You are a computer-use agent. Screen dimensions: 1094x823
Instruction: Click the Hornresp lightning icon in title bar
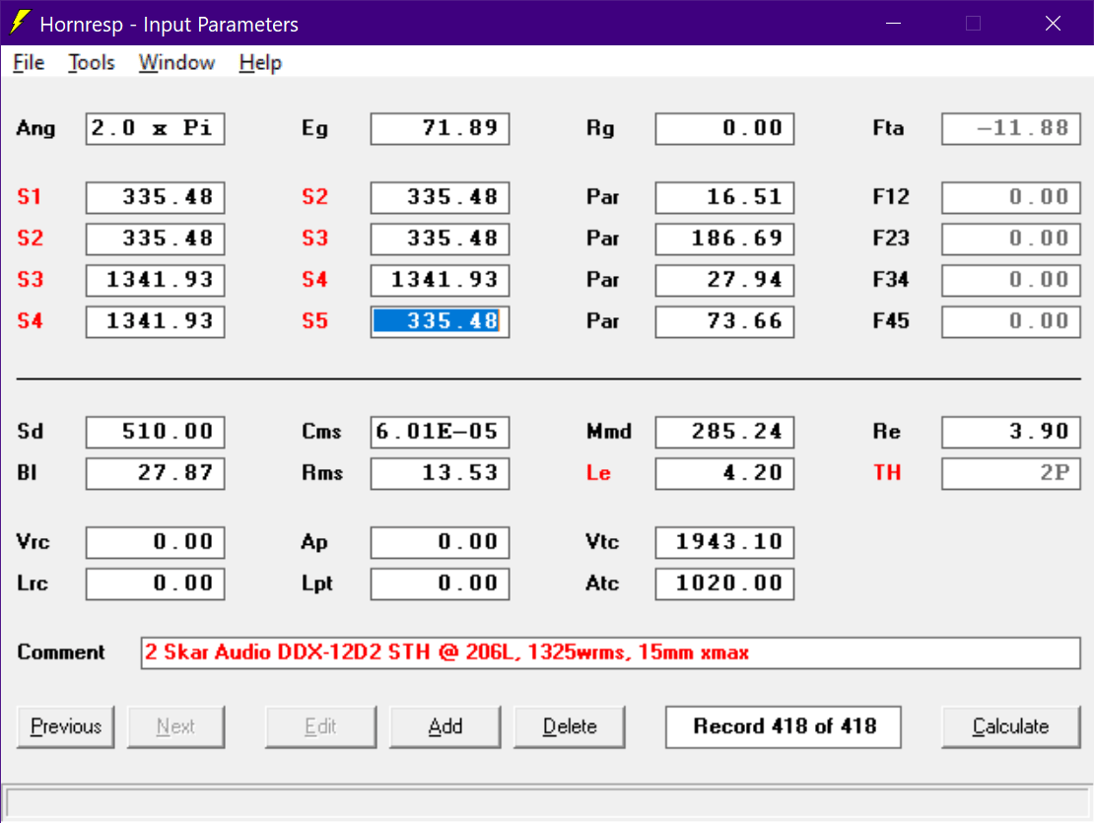click(21, 23)
